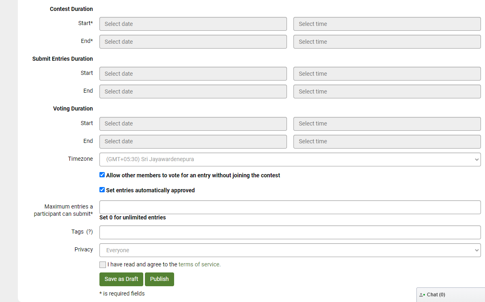Click the Maximum entries input field
This screenshot has height=302, width=485.
[290, 207]
